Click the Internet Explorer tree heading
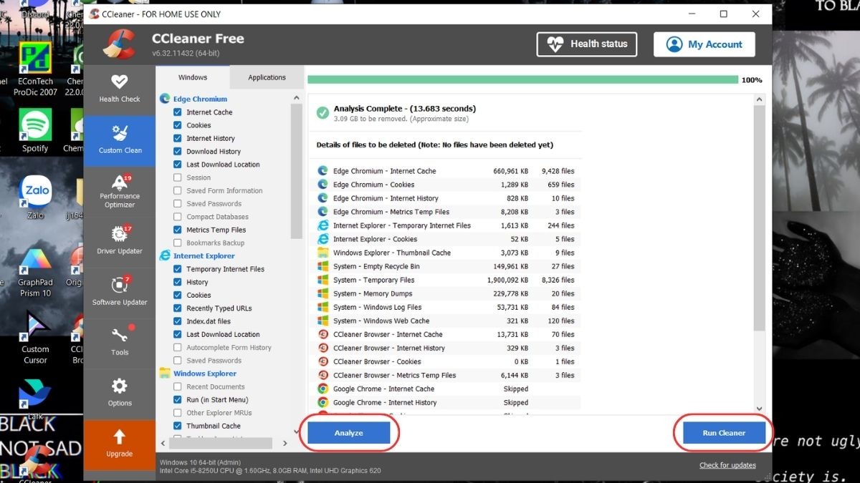This screenshot has width=860, height=483. (204, 255)
